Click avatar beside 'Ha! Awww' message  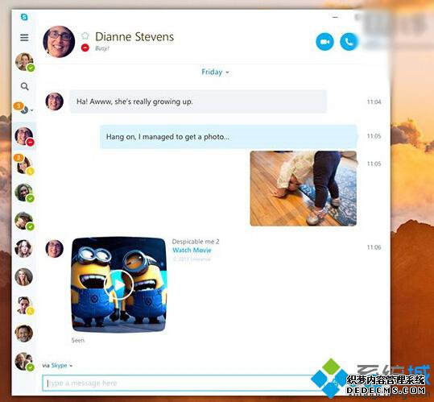pyautogui.click(x=54, y=102)
